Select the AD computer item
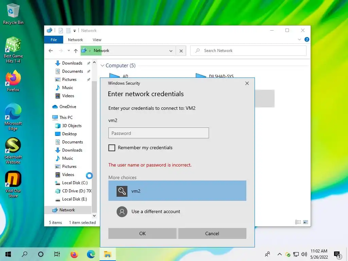348x261 pixels. [x=119, y=75]
